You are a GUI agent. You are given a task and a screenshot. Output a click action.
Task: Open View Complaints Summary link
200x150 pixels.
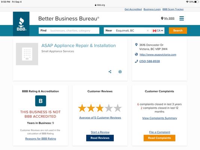(160, 118)
